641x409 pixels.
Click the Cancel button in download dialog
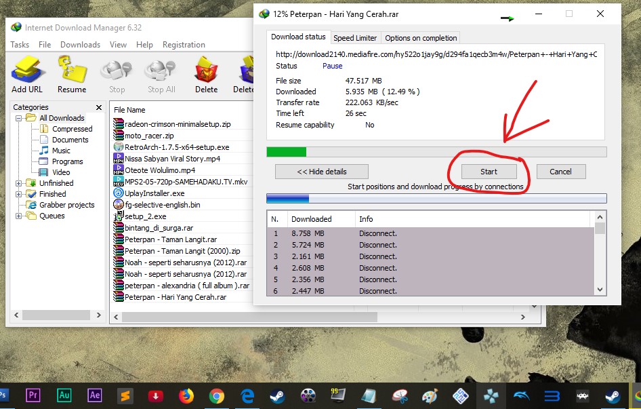(560, 172)
